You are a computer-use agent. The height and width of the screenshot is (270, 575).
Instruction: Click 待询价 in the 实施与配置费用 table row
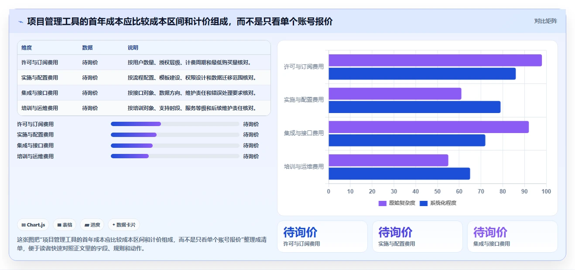[90, 78]
